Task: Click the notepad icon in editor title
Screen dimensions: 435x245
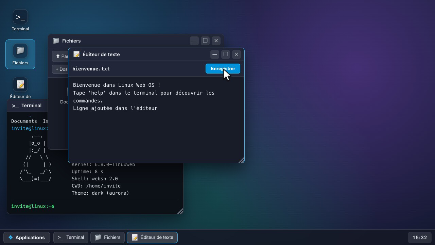Action: 76,54
